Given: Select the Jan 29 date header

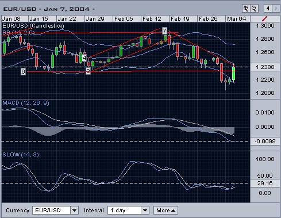Looking at the screenshot, I should pos(99,19).
